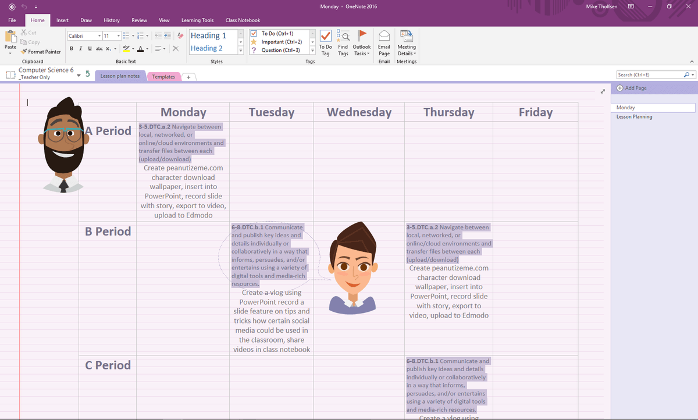Apply the font color swatch
The height and width of the screenshot is (420, 698).
(140, 48)
